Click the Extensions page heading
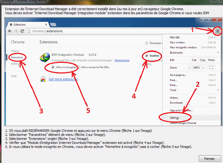The height and width of the screenshot is (163, 223). 49,42
